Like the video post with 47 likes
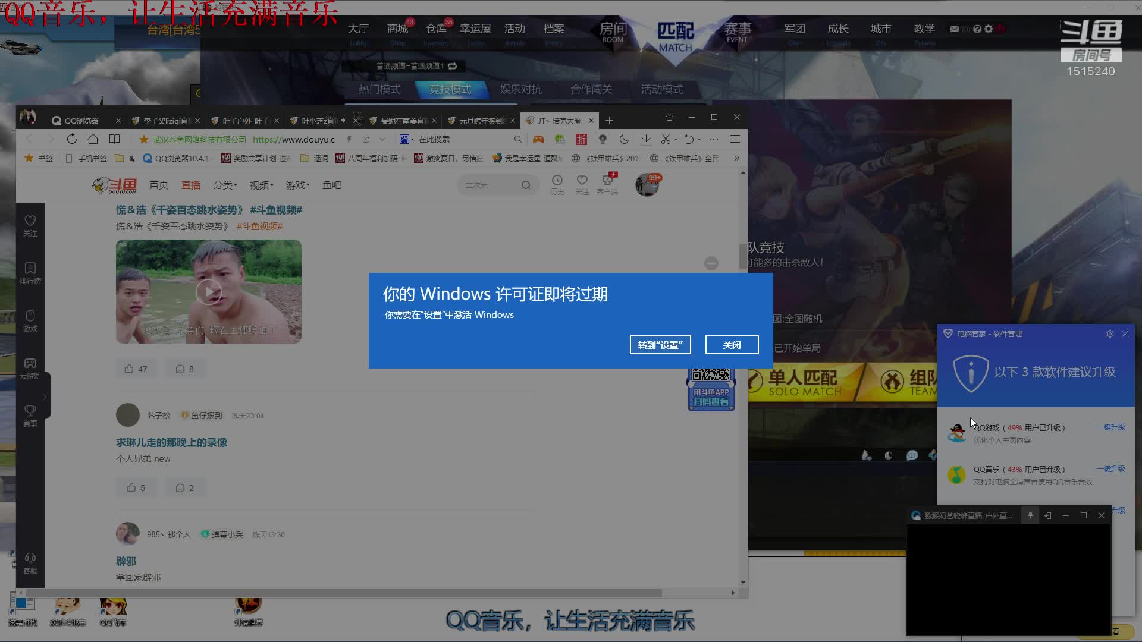Viewport: 1142px width, 642px height. (136, 369)
